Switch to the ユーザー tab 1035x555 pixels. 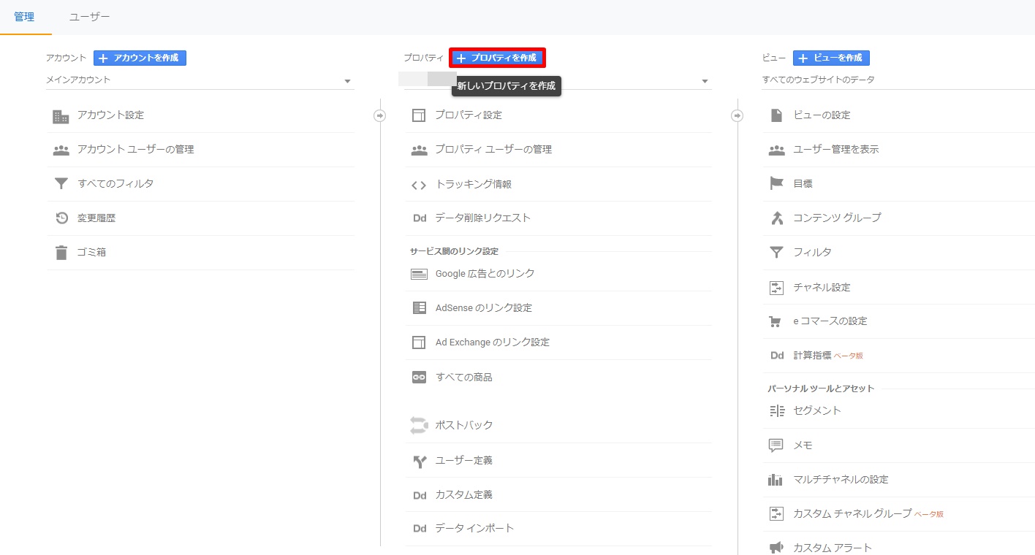[x=90, y=17]
